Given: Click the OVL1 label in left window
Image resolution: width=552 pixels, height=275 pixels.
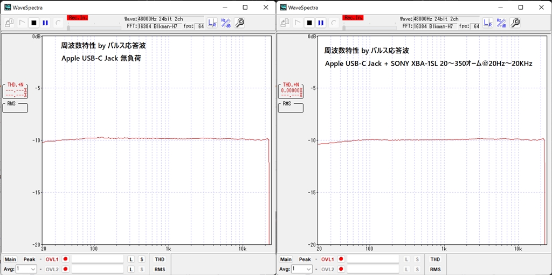Looking at the screenshot, I should click(52, 259).
